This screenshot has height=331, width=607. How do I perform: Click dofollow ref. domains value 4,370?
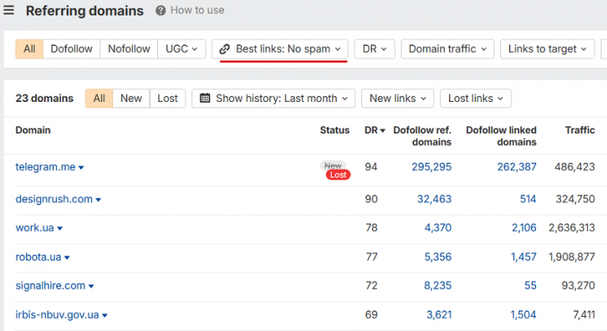[438, 228]
